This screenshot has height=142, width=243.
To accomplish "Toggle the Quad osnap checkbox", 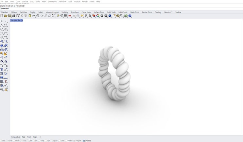I will [x=52, y=141].
